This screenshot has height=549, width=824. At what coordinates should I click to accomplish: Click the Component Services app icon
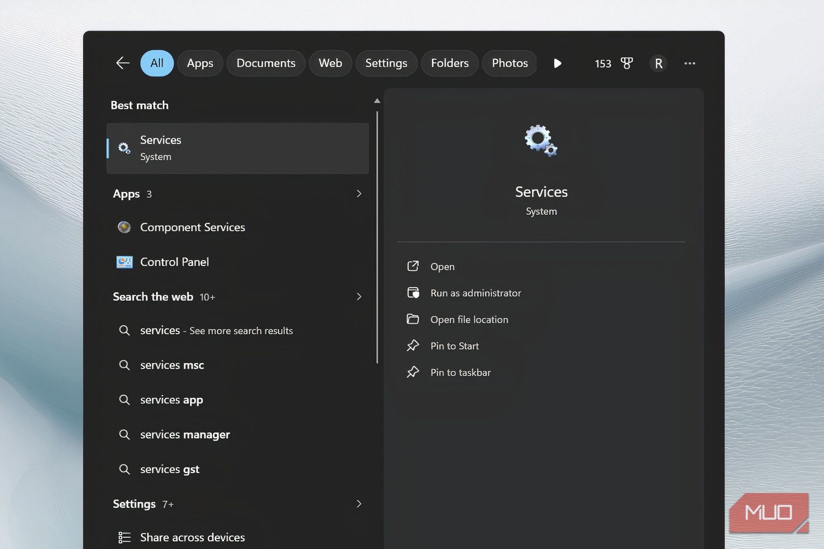(124, 227)
